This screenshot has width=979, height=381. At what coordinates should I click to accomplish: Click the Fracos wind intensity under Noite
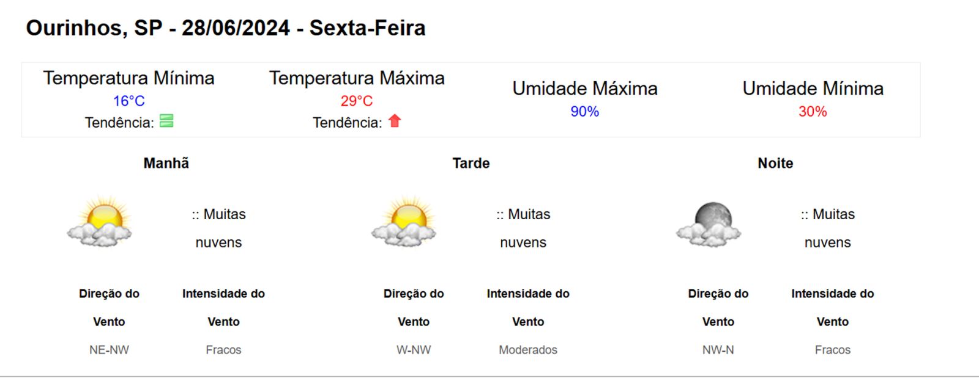coord(832,350)
